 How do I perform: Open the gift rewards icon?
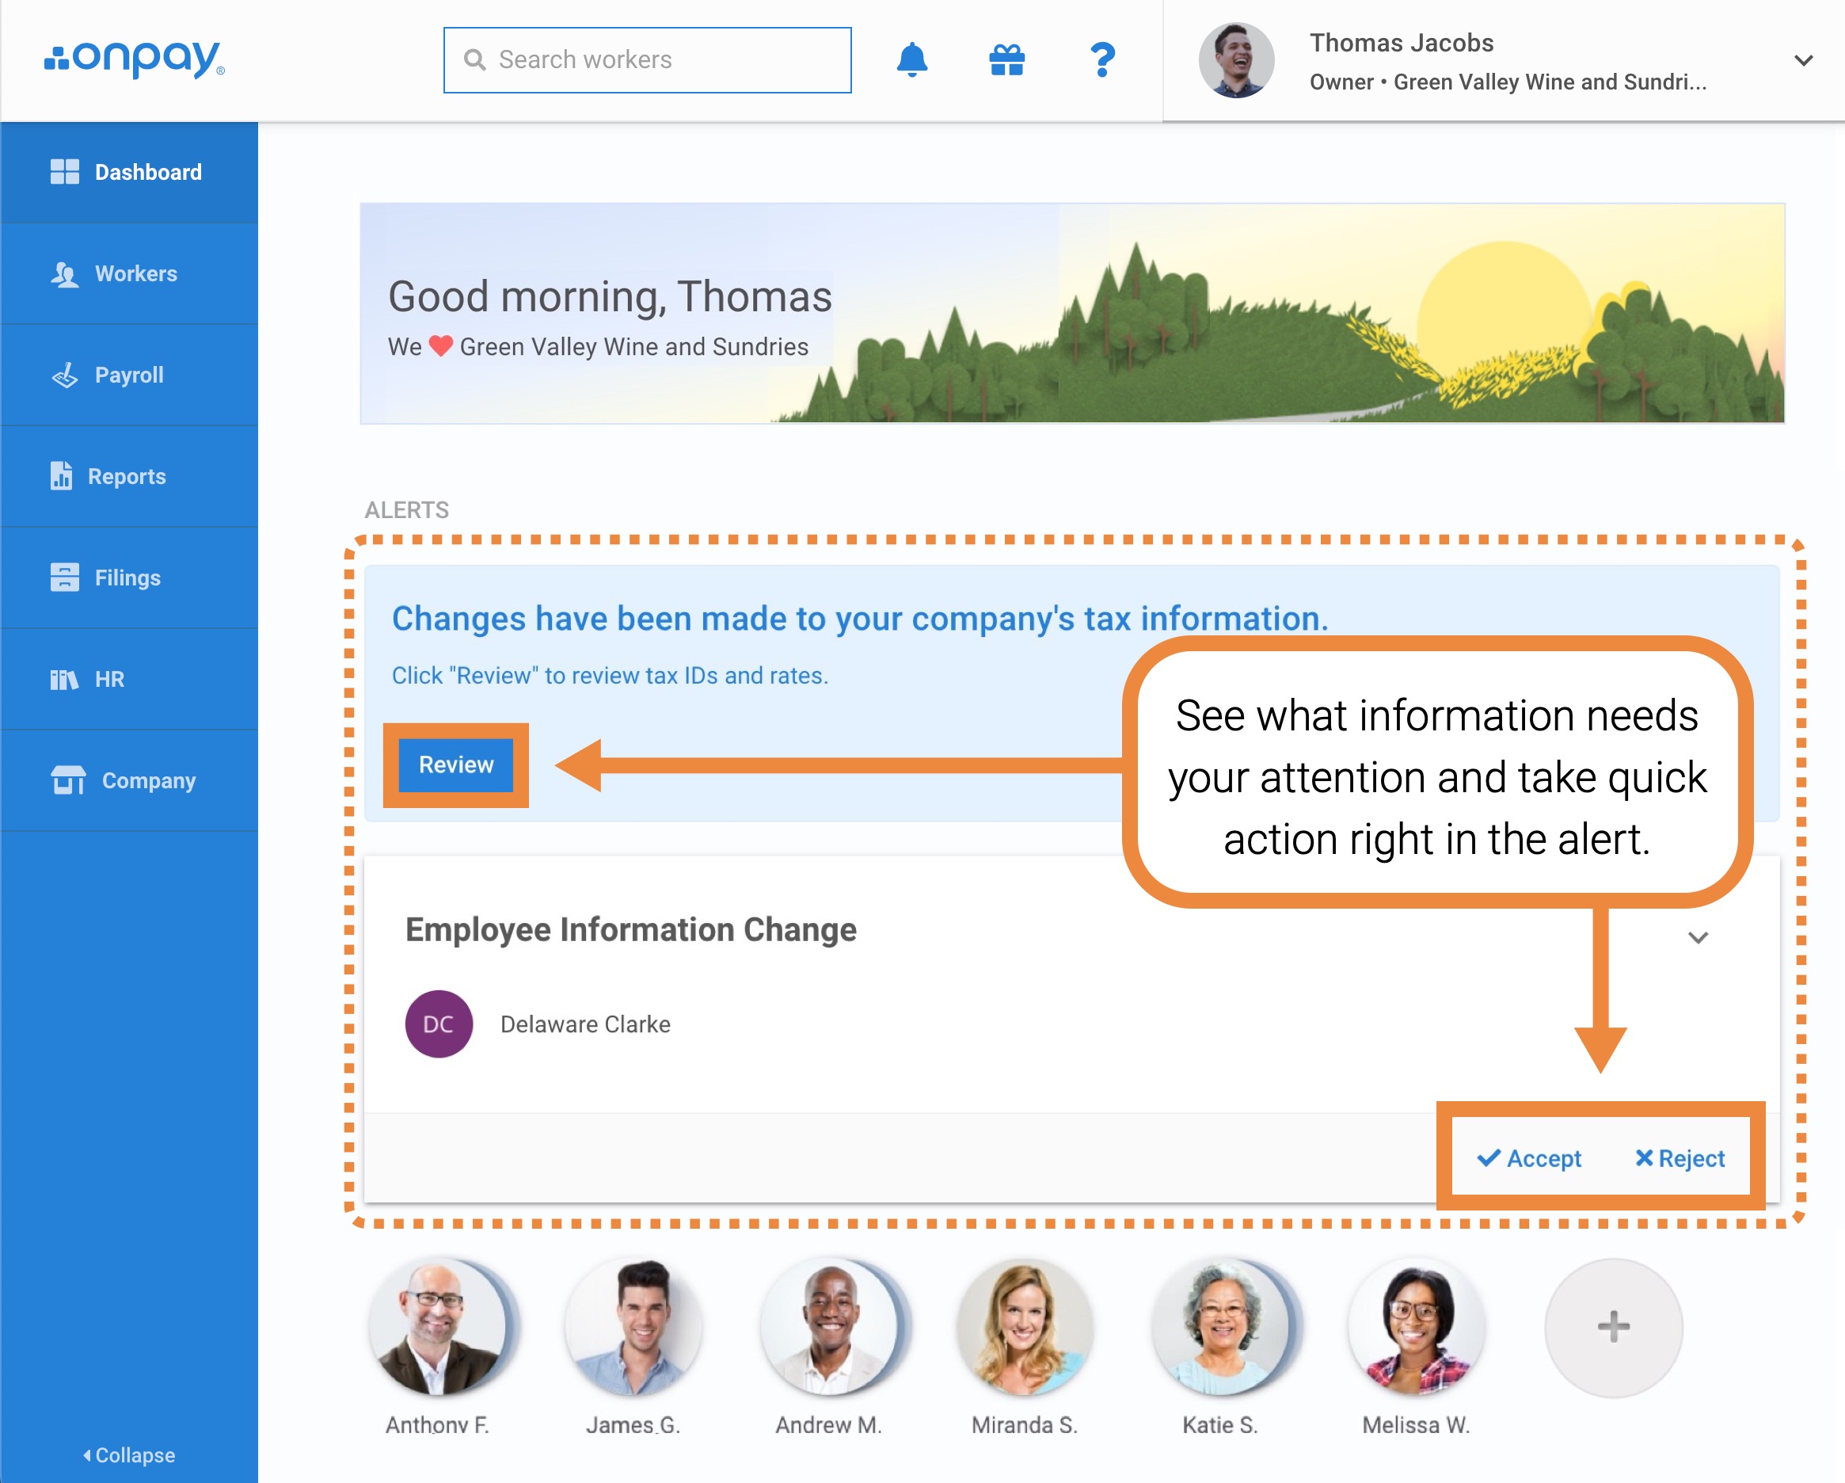pos(1006,60)
